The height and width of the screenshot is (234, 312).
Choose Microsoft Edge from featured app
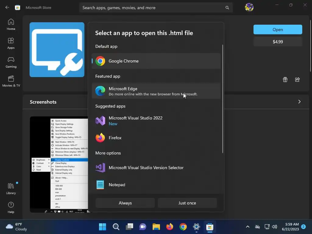coord(156,91)
